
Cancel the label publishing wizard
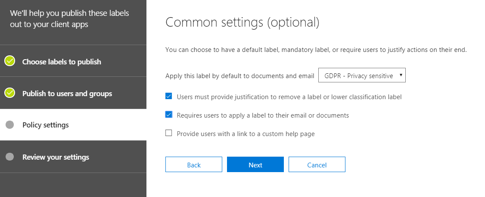[x=317, y=165]
